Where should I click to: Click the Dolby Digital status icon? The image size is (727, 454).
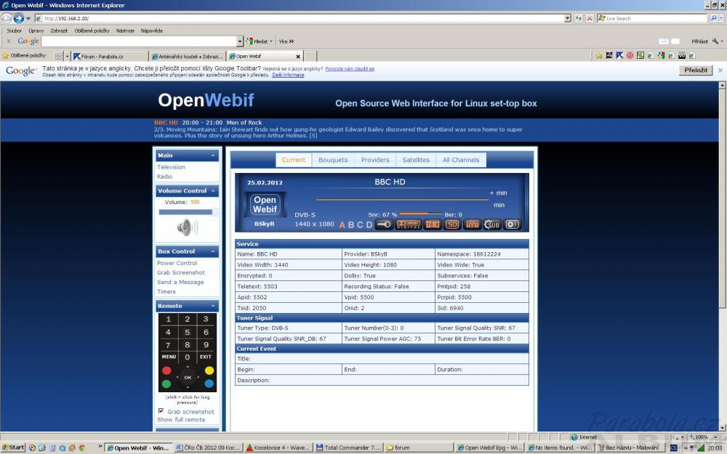point(408,224)
